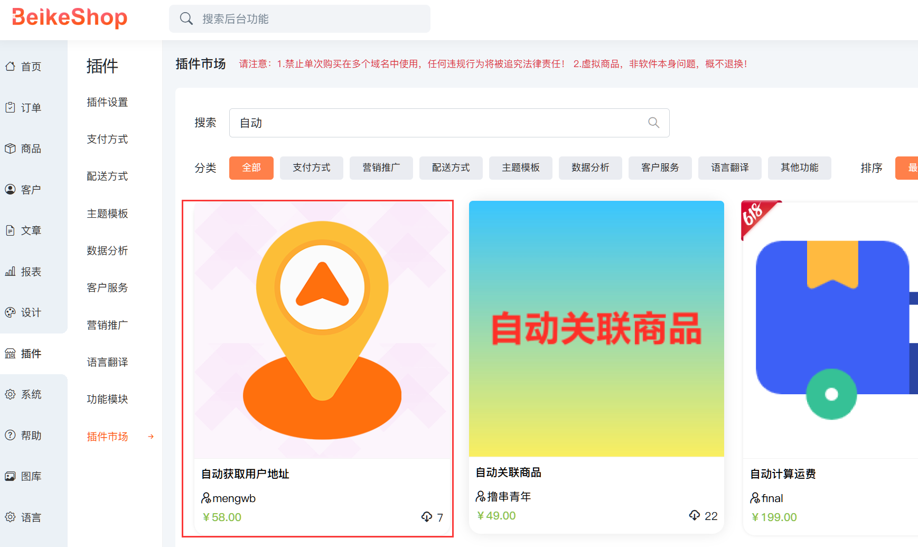Click the orange sort button beside 排序
The image size is (918, 547).
[x=907, y=168]
